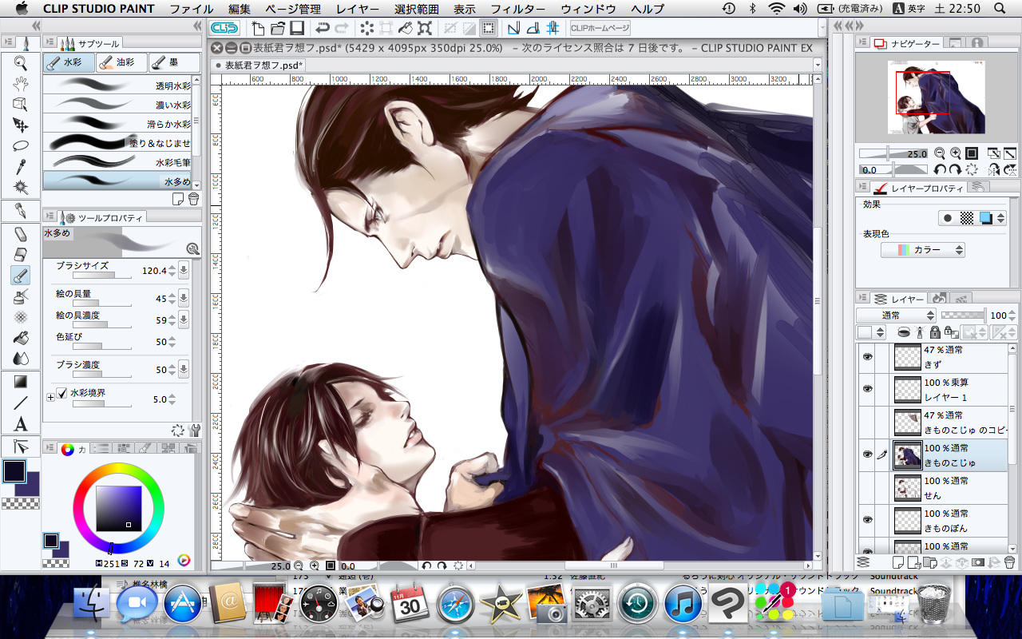
Task: Select the Eyedropper tool
Action: coord(21,167)
